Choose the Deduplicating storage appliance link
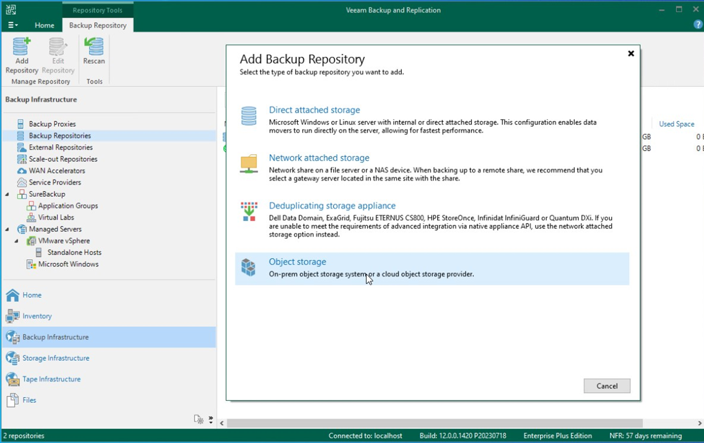 point(332,205)
